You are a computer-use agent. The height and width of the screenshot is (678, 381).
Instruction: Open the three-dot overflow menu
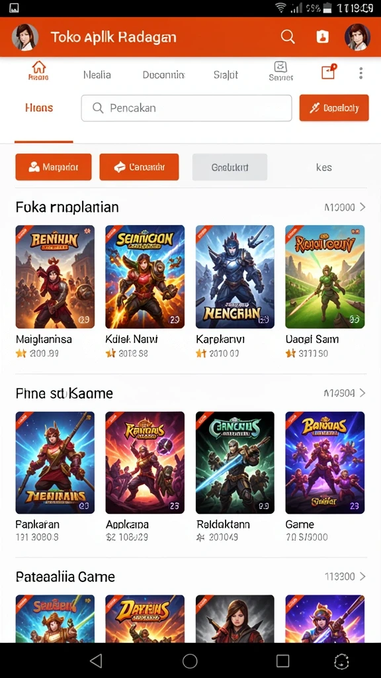(x=360, y=73)
